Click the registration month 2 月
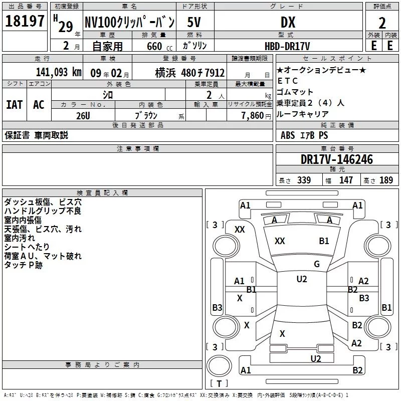401x401 pixels. click(71, 46)
